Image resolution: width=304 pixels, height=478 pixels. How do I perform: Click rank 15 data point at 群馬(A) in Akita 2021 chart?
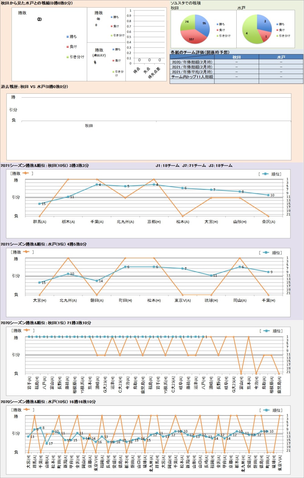(40, 204)
